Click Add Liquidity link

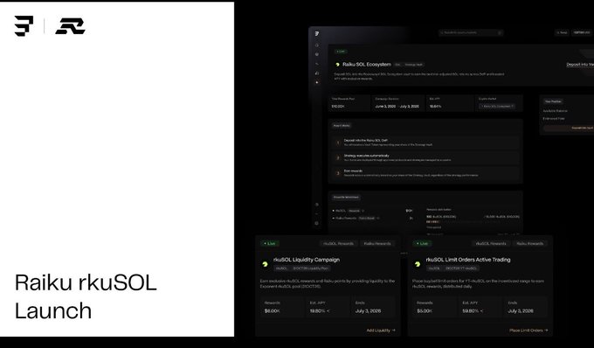[381, 331]
